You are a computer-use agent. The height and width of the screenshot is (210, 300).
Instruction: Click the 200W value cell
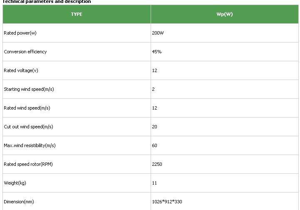pyautogui.click(x=225, y=33)
